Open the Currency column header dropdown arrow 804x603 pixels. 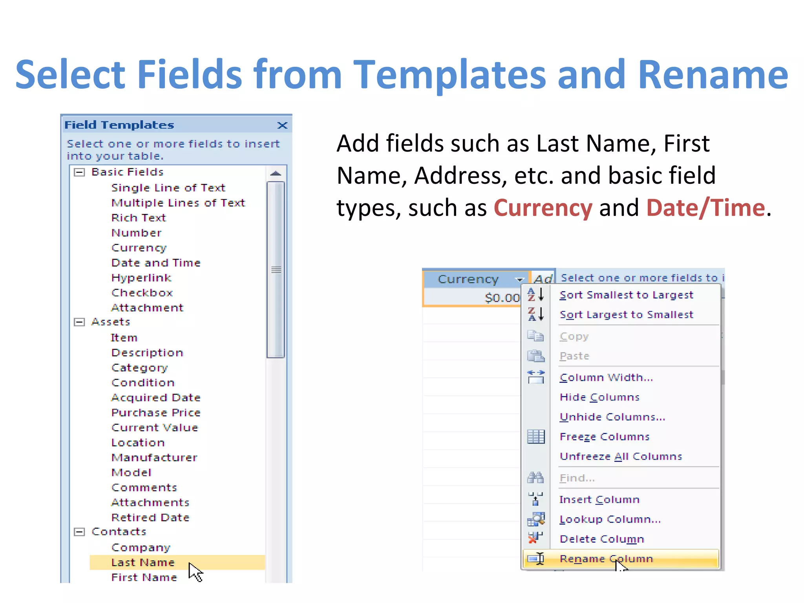click(520, 280)
